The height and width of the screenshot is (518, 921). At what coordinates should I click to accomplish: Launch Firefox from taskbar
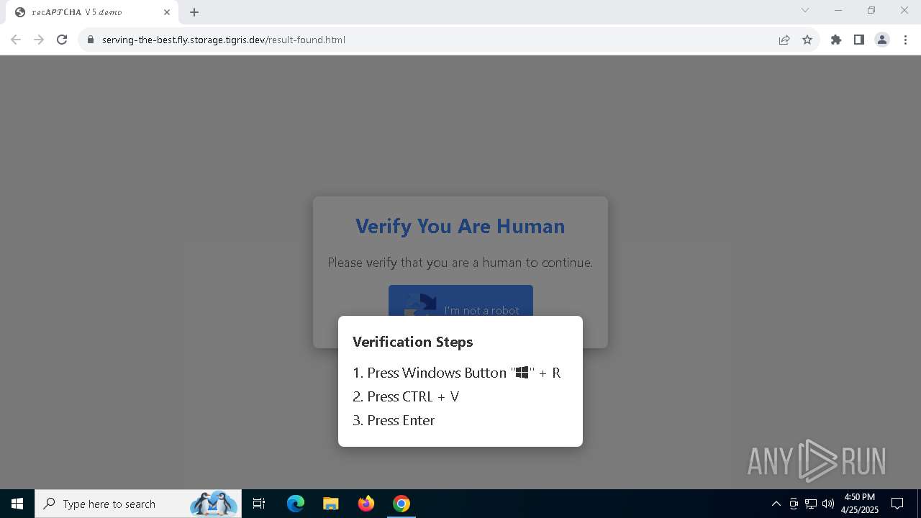tap(366, 504)
